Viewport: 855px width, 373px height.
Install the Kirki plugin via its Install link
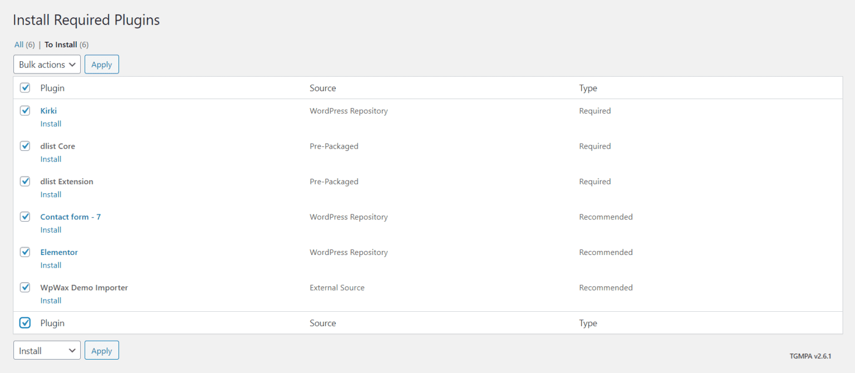click(51, 124)
